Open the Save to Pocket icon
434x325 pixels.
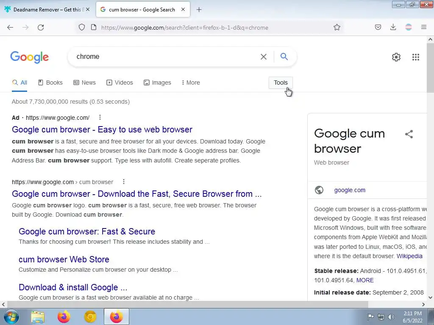pyautogui.click(x=378, y=28)
